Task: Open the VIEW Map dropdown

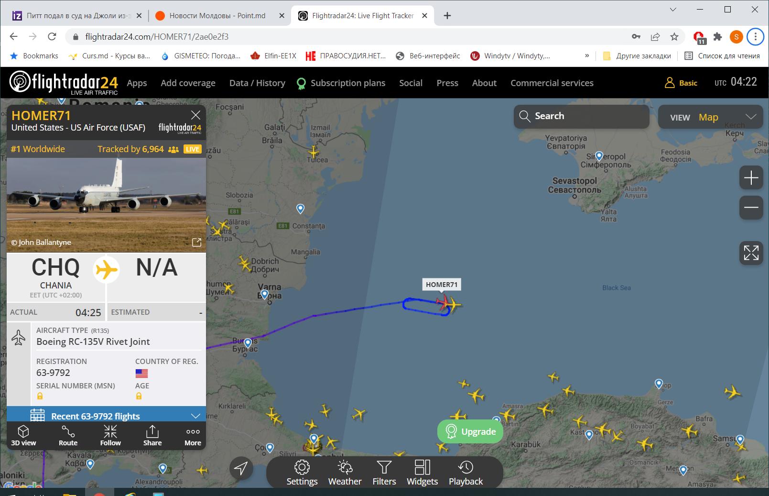Action: 710,117
